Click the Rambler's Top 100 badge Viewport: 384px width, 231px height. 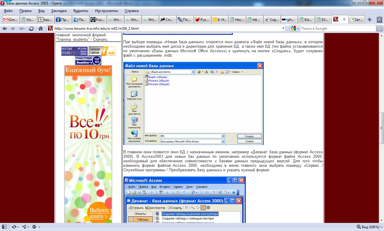pyautogui.click(x=88, y=61)
